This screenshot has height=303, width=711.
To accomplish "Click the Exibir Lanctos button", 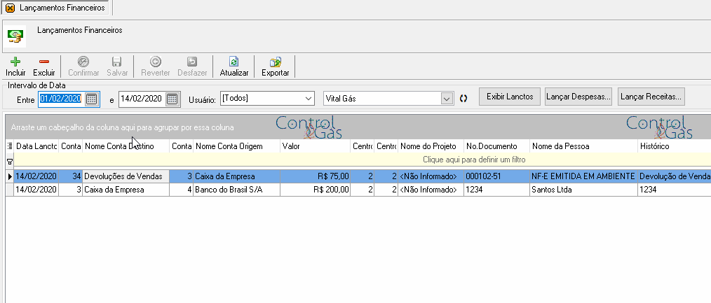I will coord(510,97).
